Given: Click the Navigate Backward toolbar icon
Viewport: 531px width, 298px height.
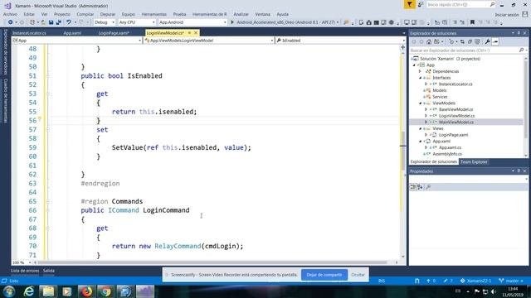Looking at the screenshot, I should click(11, 22).
